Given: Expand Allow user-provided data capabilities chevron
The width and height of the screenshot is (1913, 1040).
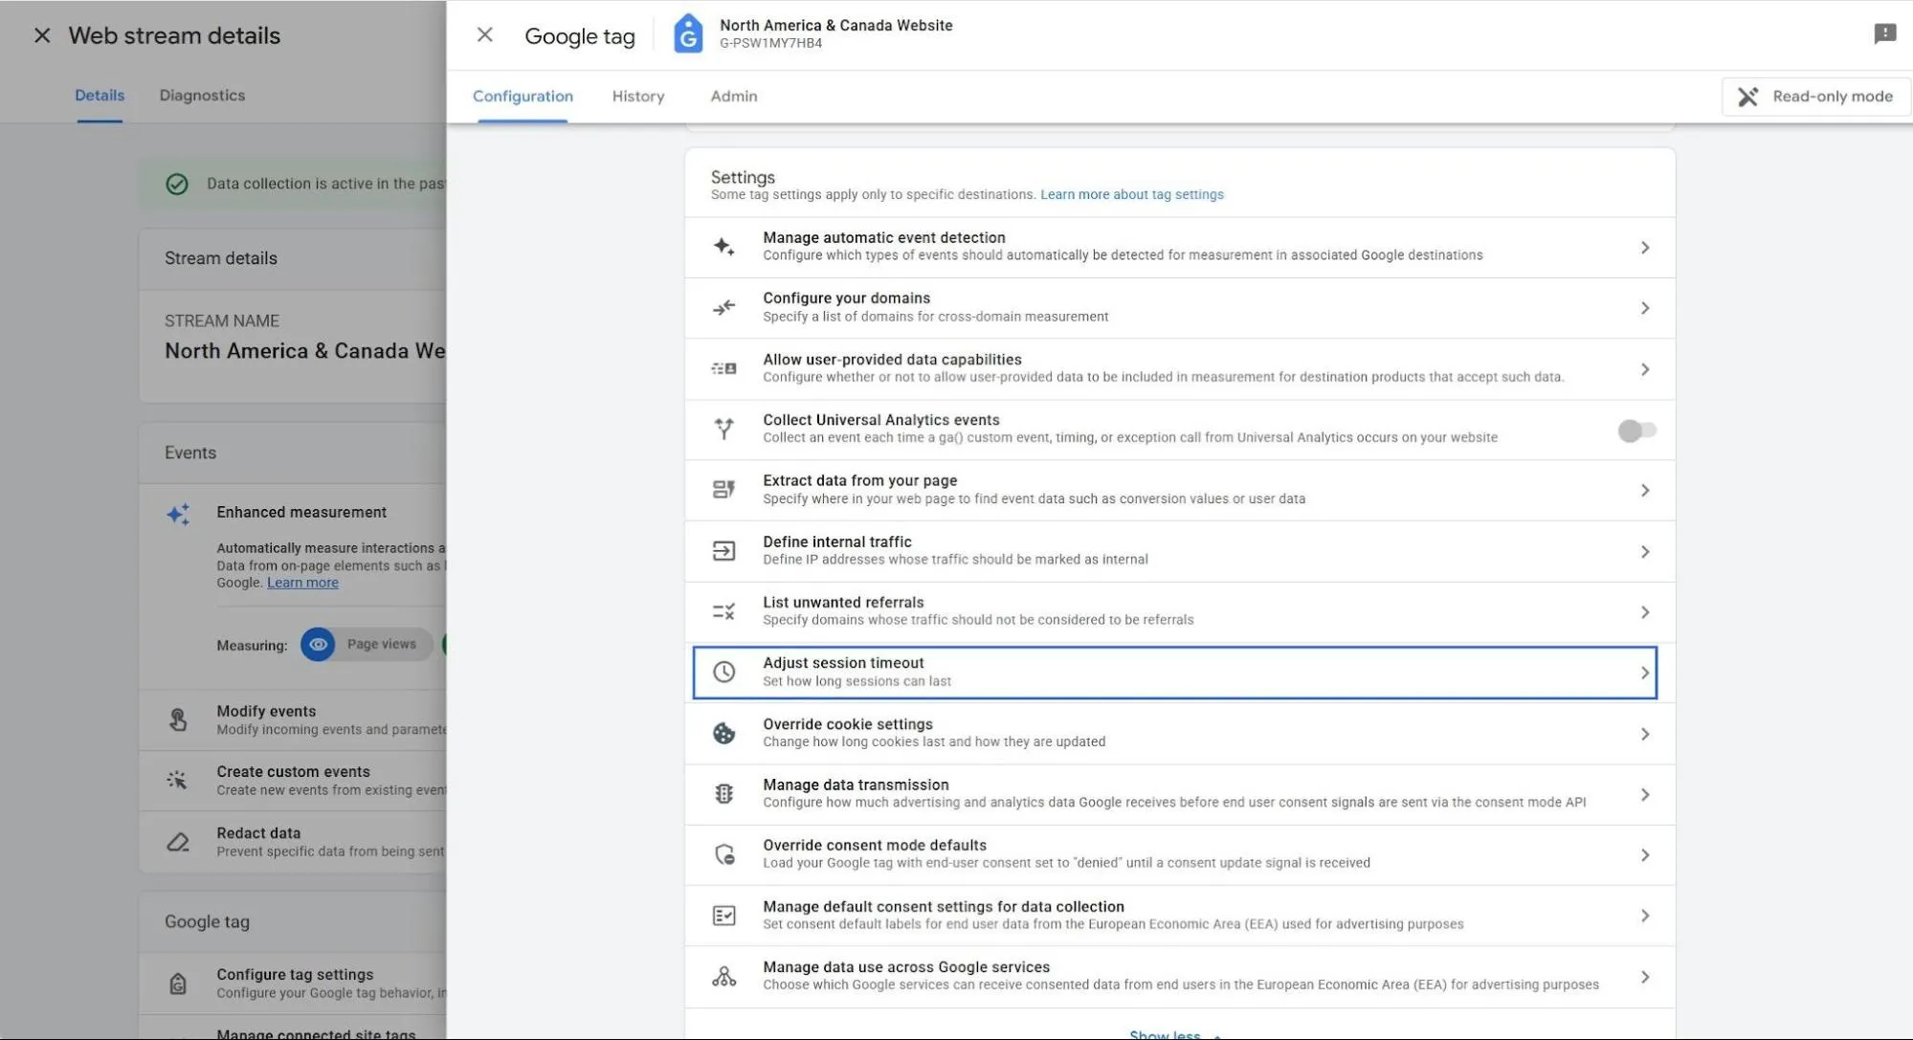Looking at the screenshot, I should coord(1645,369).
